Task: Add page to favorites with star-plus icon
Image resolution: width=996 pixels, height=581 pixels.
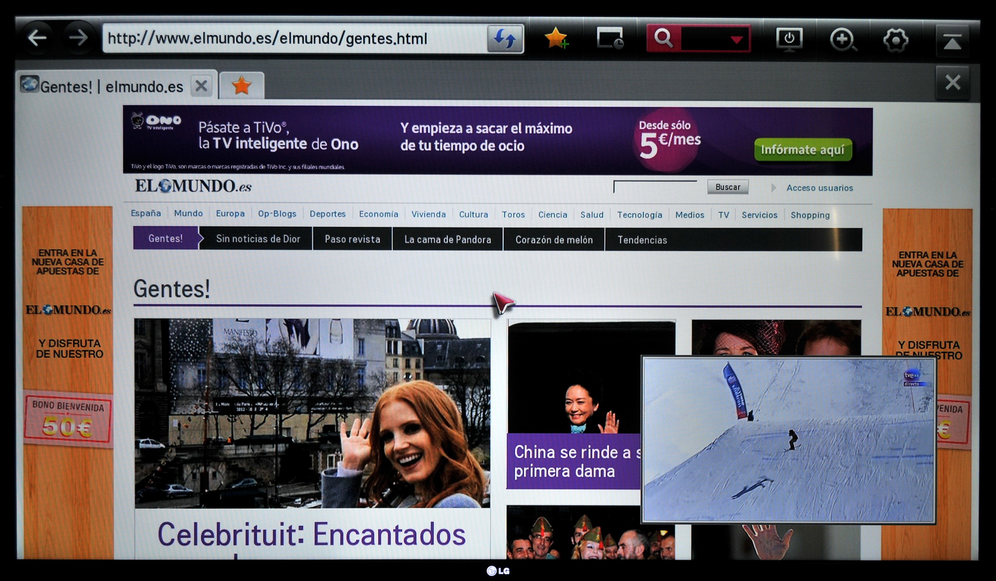Action: tap(556, 39)
